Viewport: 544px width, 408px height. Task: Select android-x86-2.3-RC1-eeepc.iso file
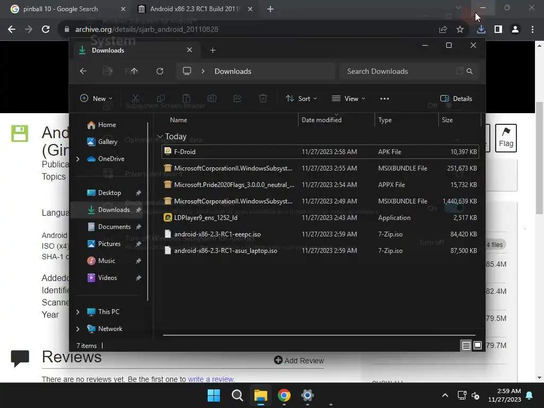pyautogui.click(x=320, y=234)
